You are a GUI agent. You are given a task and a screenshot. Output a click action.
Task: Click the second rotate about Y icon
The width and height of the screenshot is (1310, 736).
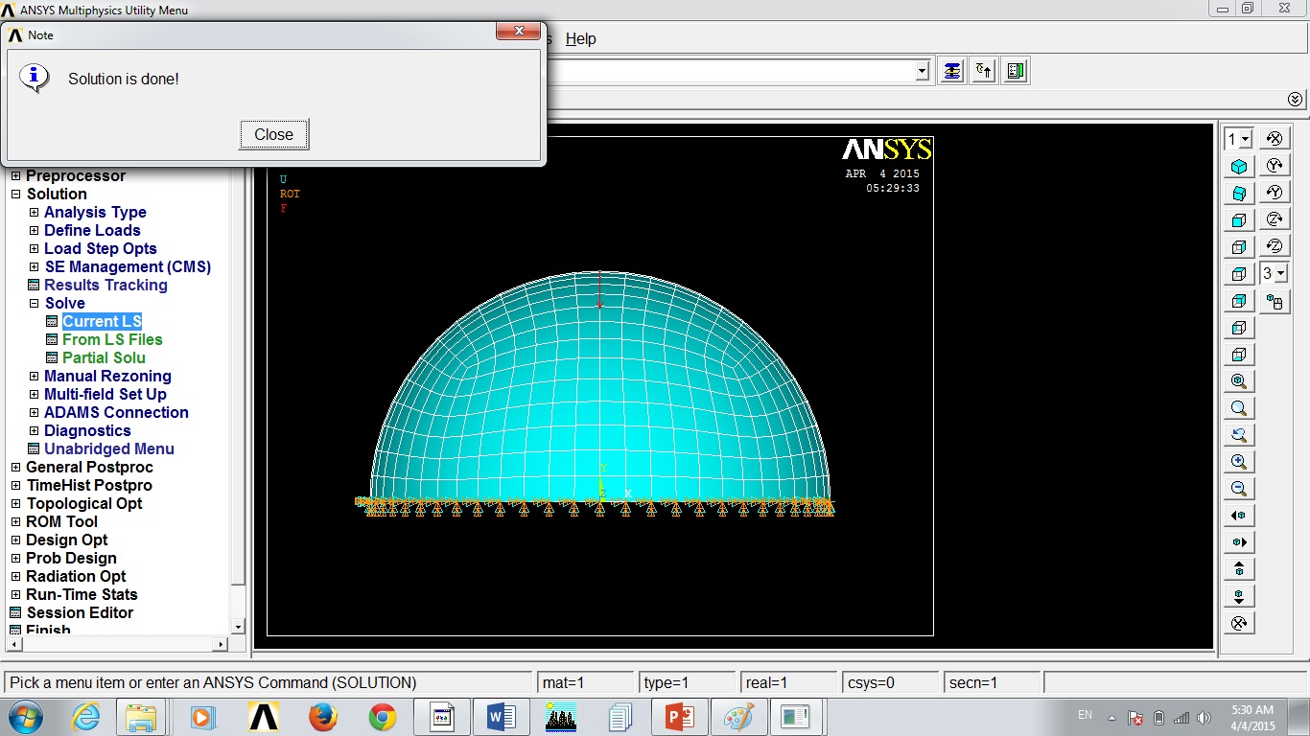pos(1275,193)
